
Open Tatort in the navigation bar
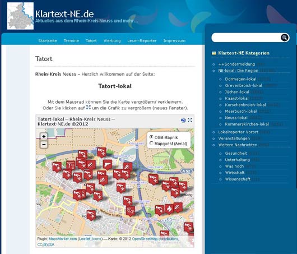coord(91,40)
